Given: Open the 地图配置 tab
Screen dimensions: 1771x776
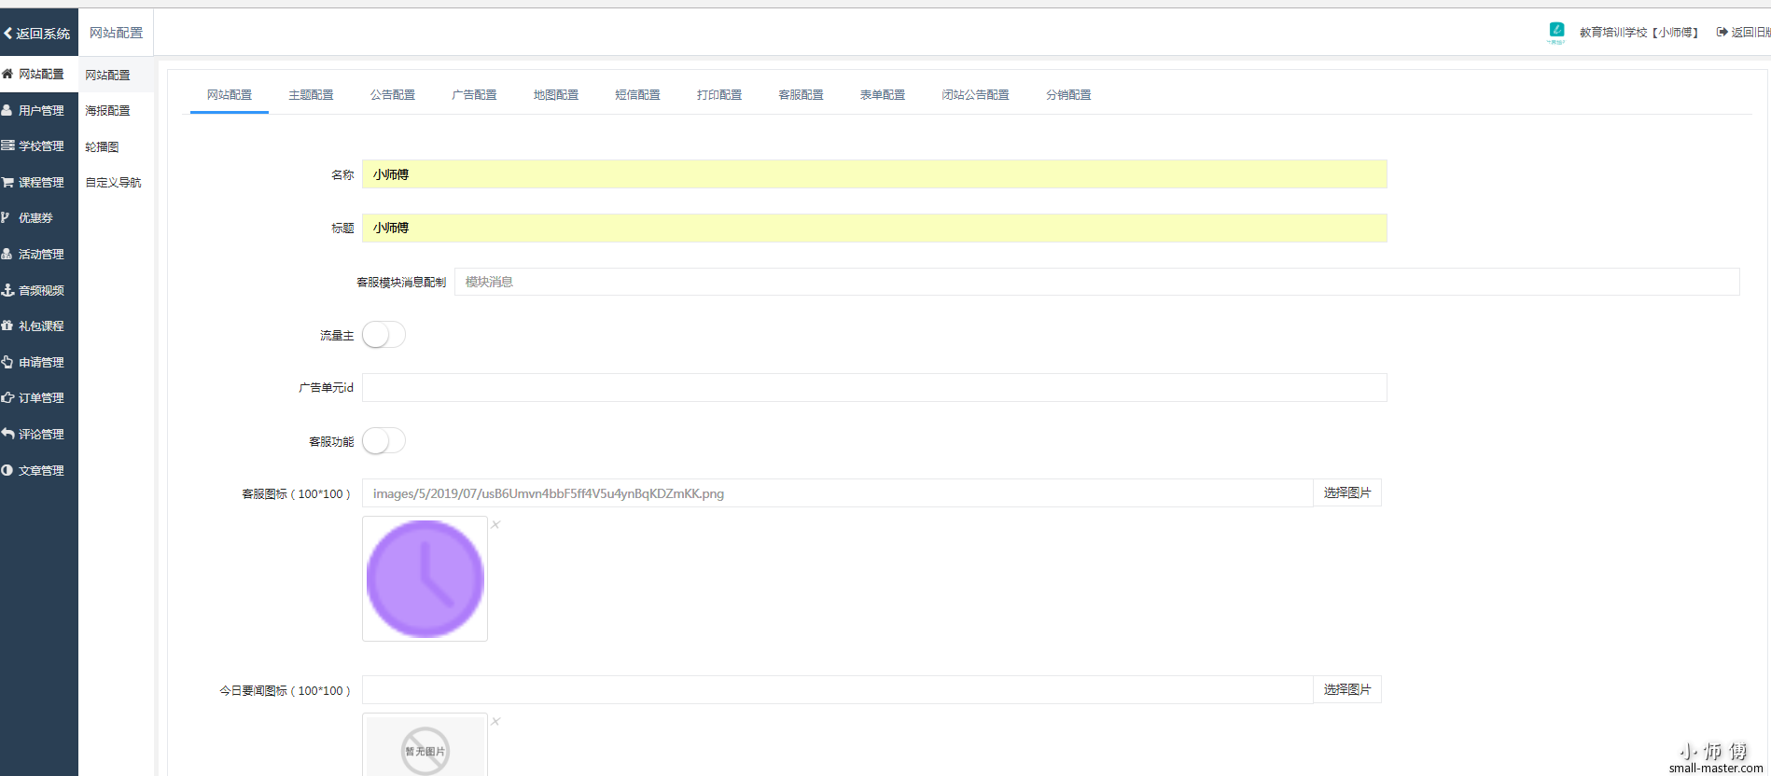Looking at the screenshot, I should pyautogui.click(x=556, y=95).
